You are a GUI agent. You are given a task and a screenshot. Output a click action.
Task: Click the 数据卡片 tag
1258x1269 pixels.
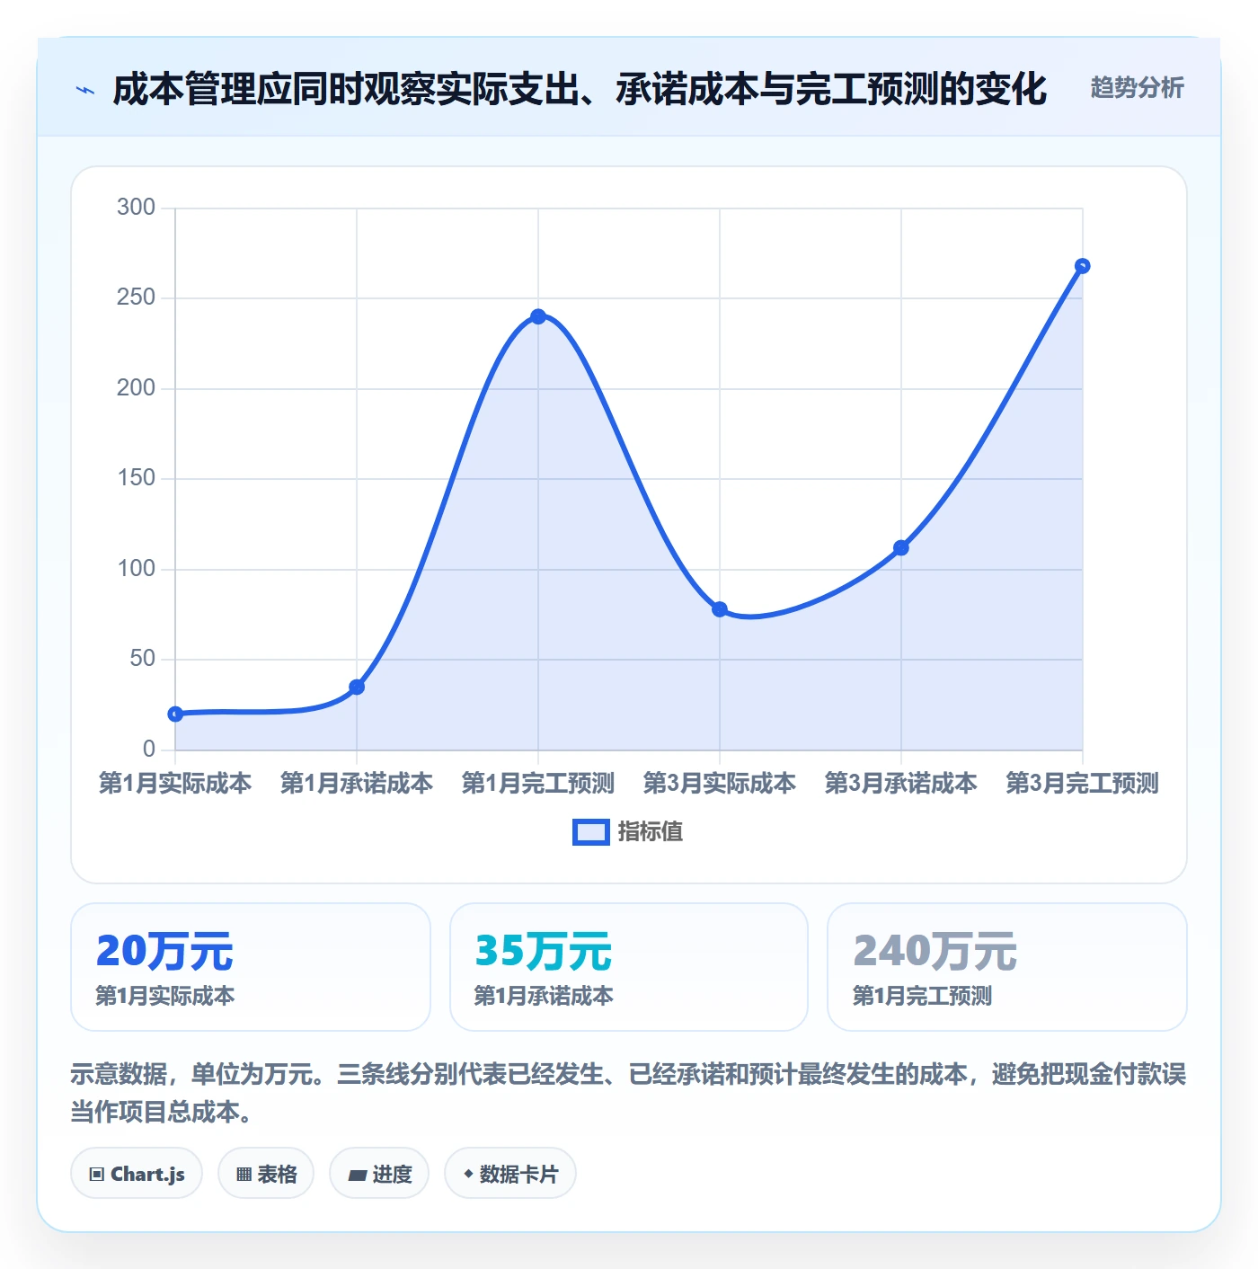point(510,1174)
